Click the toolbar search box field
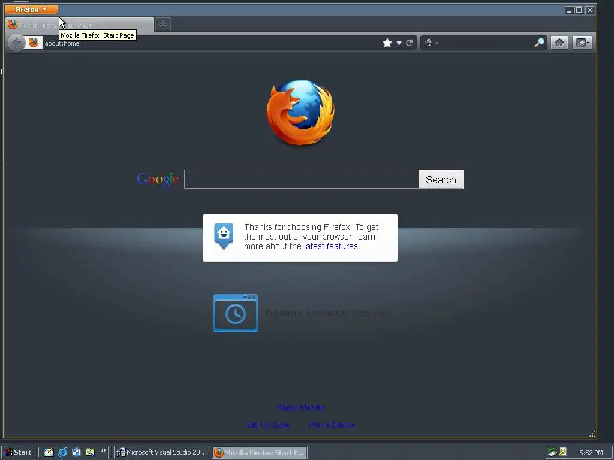Image resolution: width=614 pixels, height=460 pixels. 486,43
